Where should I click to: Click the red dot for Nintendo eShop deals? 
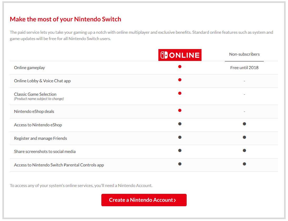click(180, 110)
